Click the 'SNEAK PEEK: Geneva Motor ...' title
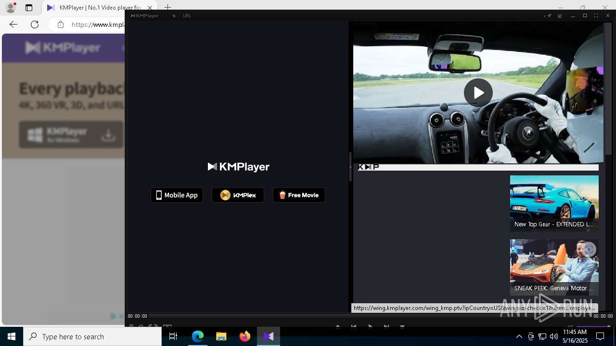The width and height of the screenshot is (616, 346). point(553,288)
